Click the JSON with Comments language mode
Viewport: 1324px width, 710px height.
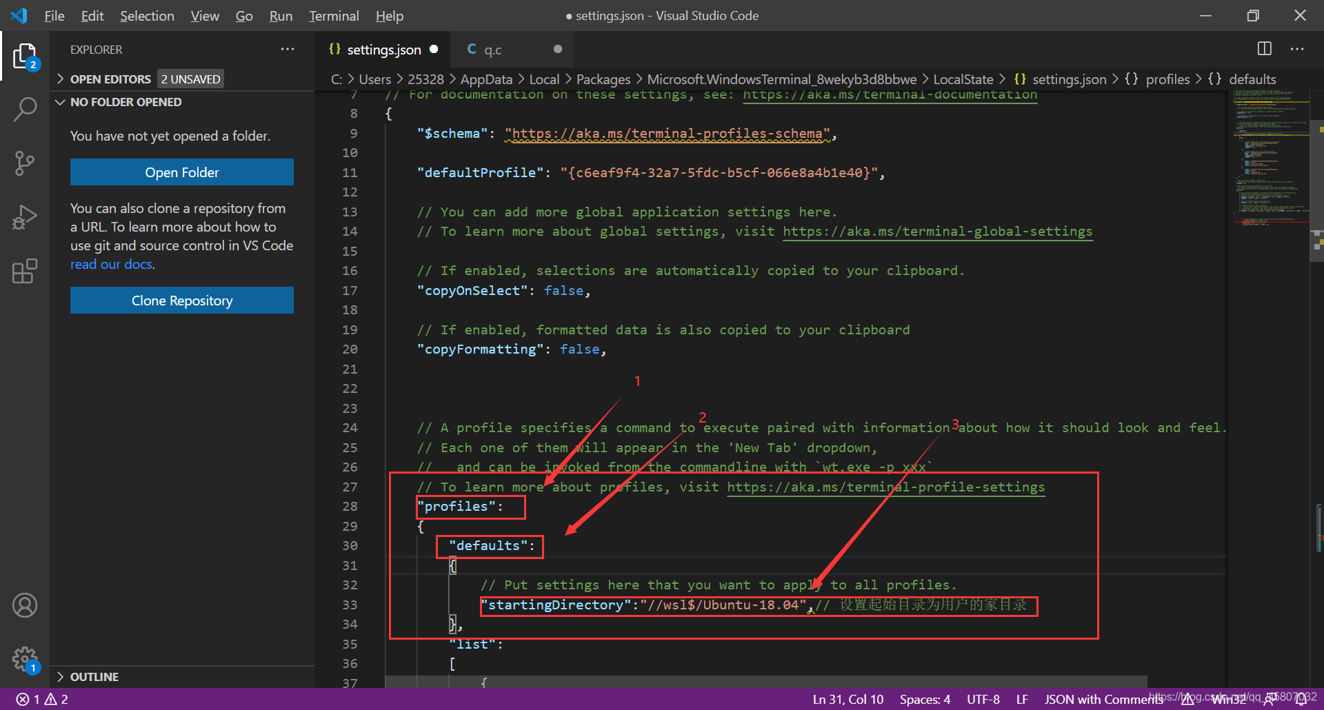pos(1104,699)
